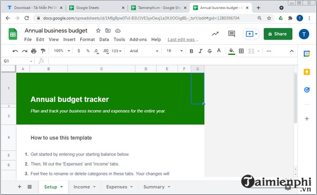This screenshot has width=317, height=195.
Task: Check the cloud document status icon
Action: coord(118,31)
